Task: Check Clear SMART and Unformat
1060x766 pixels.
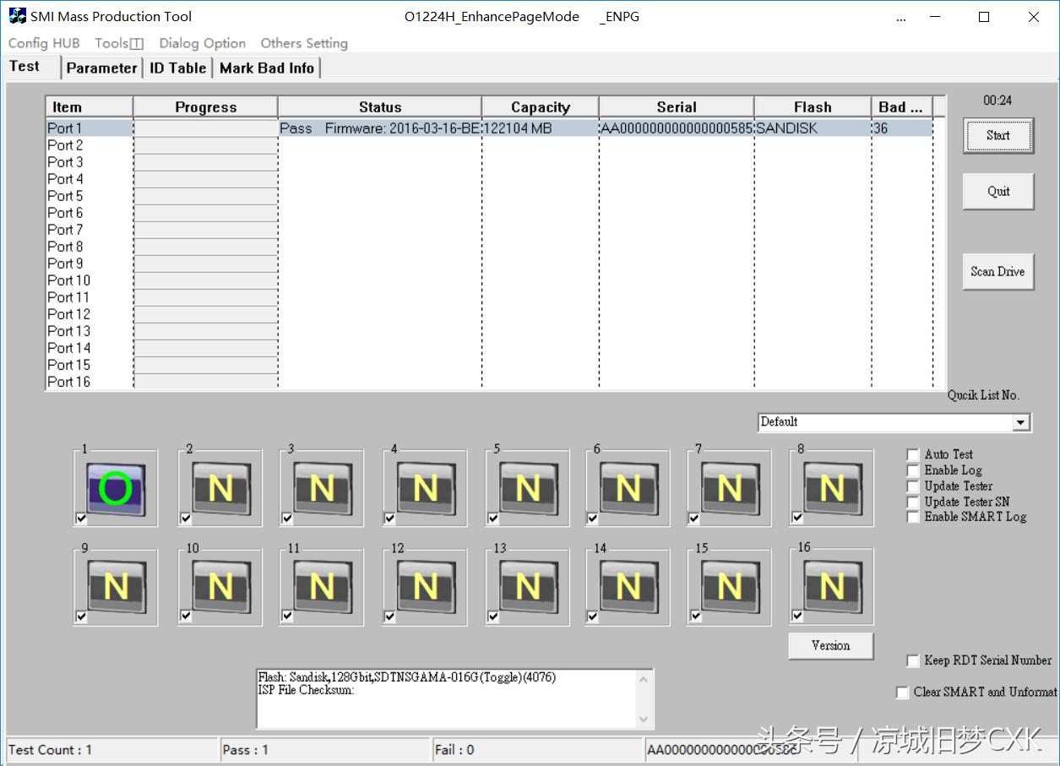Action: click(903, 693)
